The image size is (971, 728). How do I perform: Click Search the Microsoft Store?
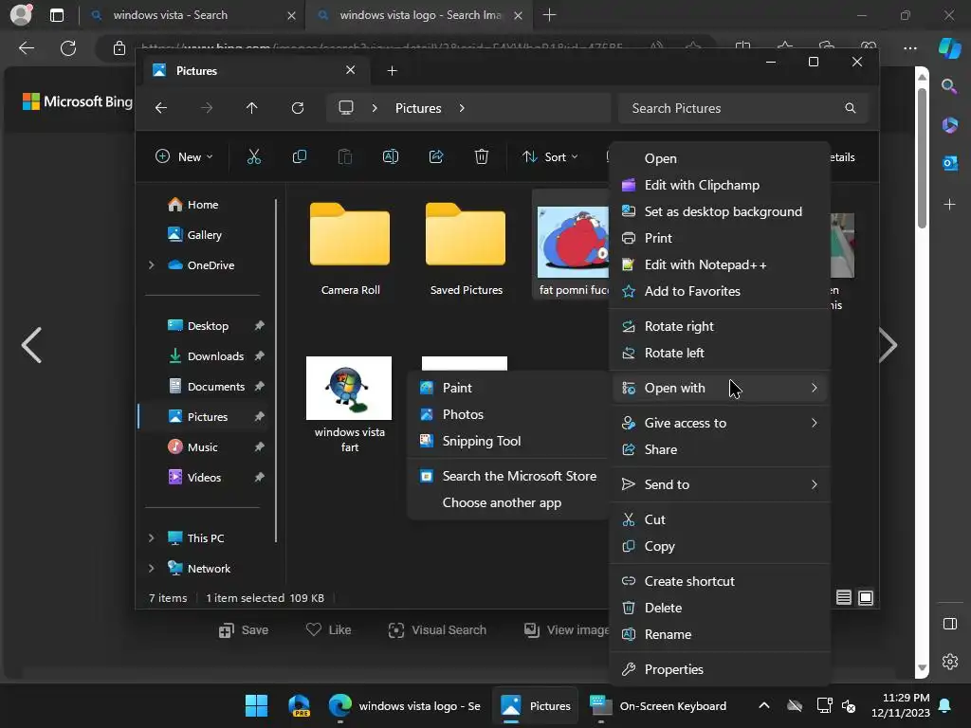[x=508, y=476]
